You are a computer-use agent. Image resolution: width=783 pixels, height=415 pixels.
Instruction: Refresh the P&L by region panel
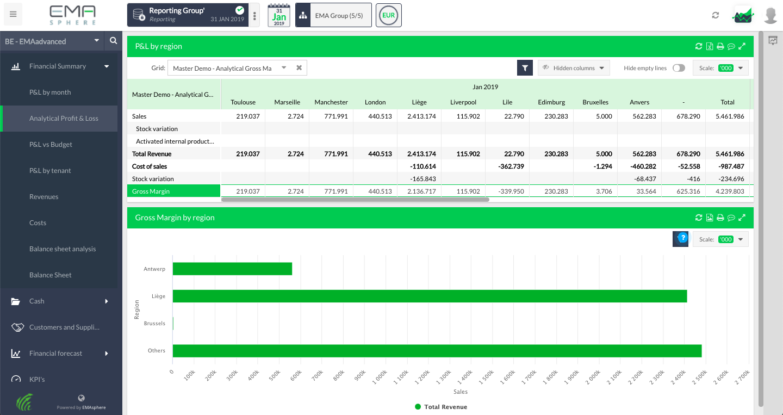click(699, 46)
